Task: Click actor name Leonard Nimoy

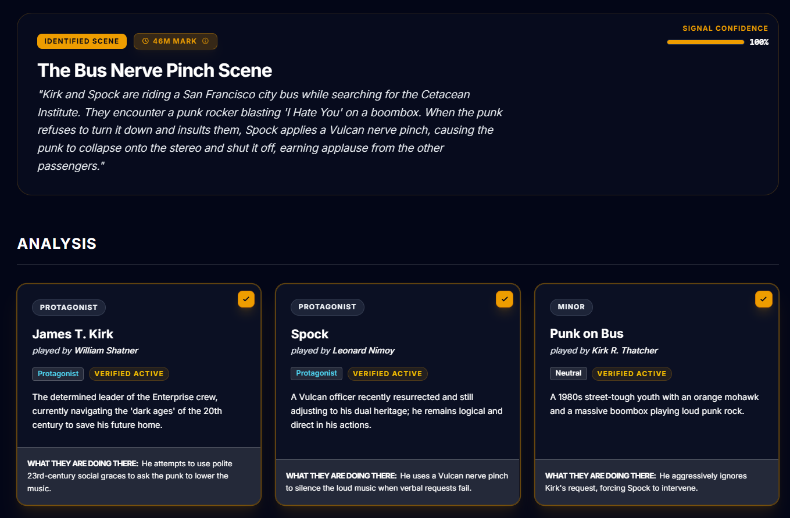Action: 364,351
